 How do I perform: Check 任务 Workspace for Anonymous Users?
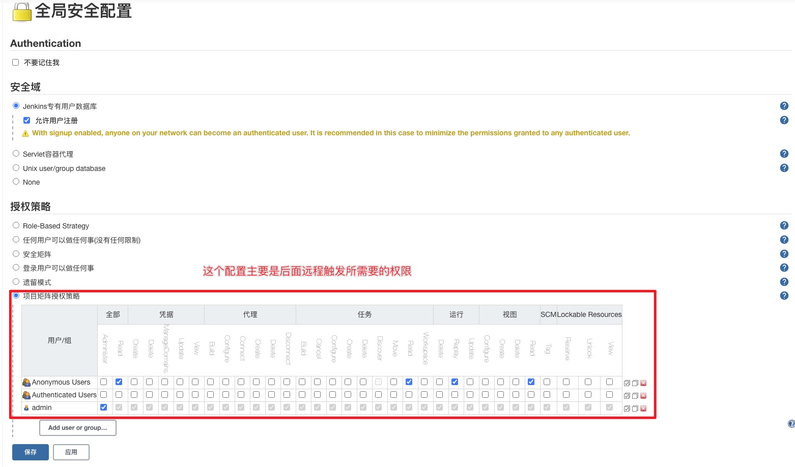(424, 382)
